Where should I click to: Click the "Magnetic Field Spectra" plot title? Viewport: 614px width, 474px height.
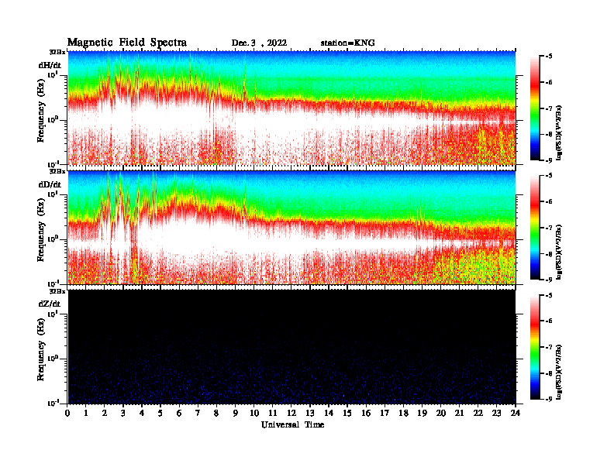point(127,43)
